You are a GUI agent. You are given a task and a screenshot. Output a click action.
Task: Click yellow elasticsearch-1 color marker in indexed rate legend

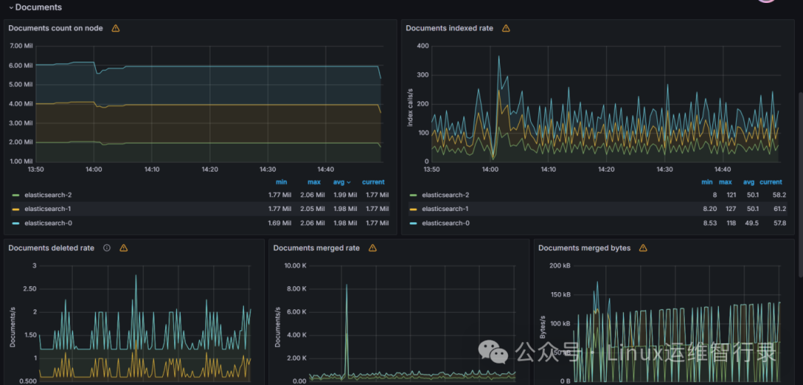[413, 210]
